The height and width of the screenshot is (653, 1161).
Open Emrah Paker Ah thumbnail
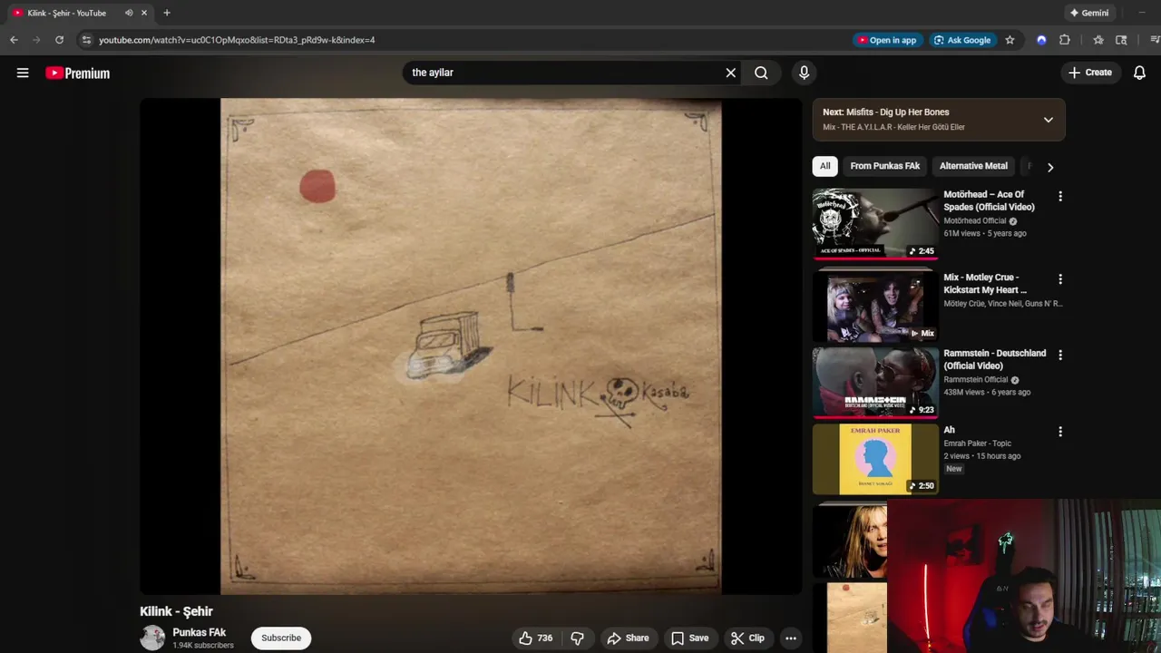[x=875, y=460]
